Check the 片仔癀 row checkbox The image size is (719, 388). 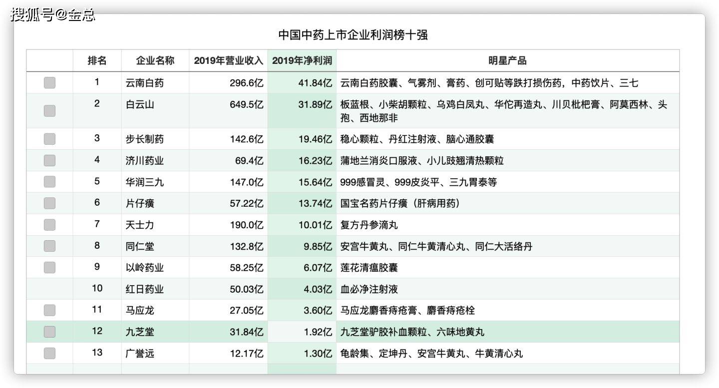(49, 203)
